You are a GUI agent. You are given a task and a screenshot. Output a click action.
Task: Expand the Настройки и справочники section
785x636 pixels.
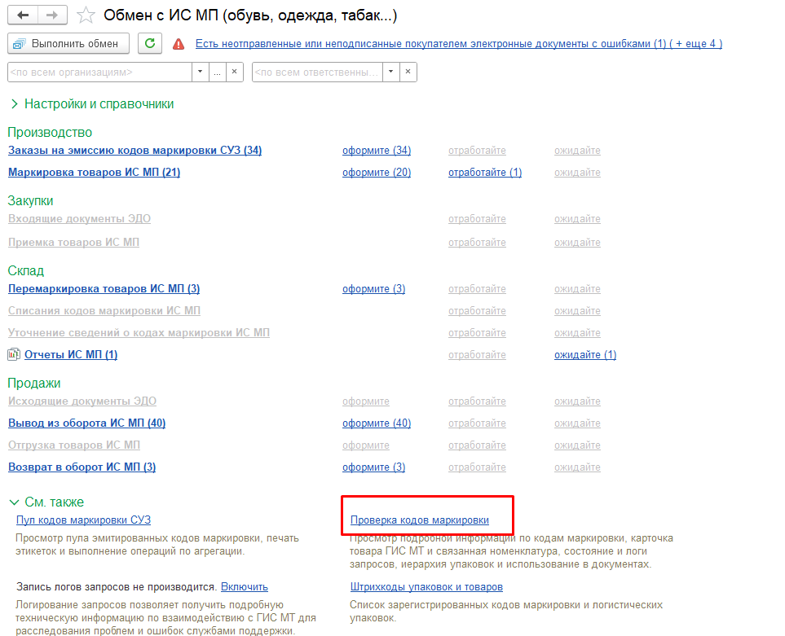[x=91, y=104]
